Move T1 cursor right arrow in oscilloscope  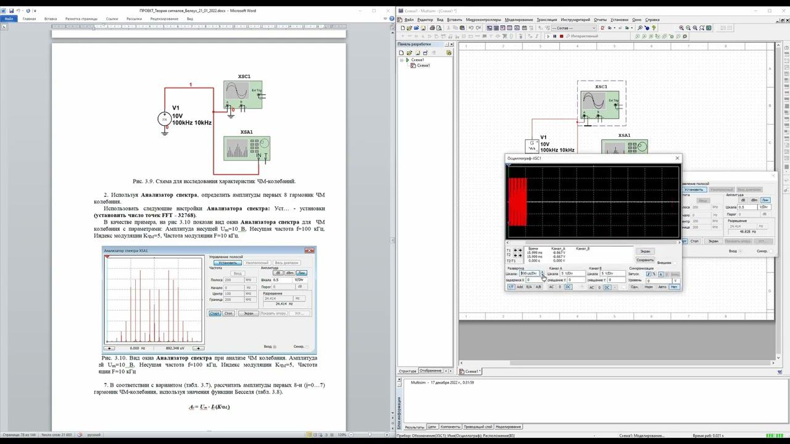coord(520,250)
